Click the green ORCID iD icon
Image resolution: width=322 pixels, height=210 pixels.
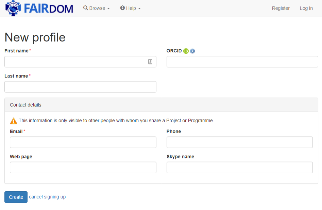186,51
